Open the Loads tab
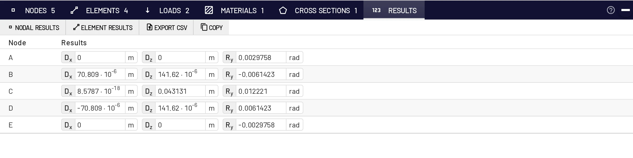This screenshot has width=633, height=158. coord(167,11)
